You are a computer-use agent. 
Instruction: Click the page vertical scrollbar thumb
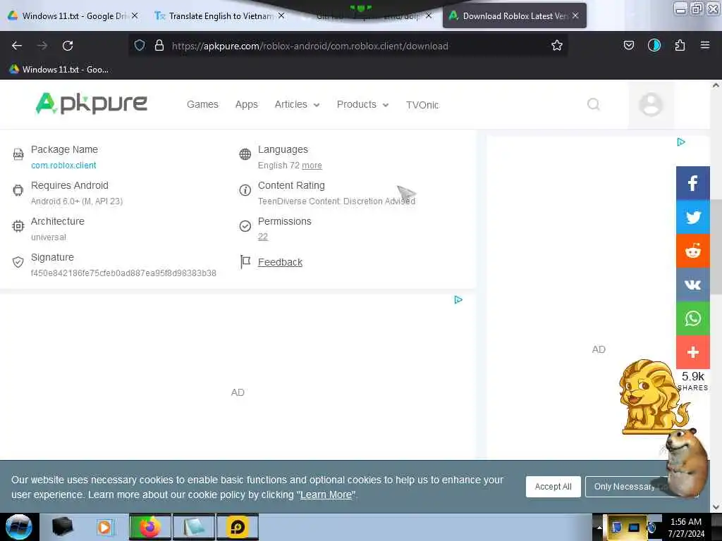tap(716, 247)
